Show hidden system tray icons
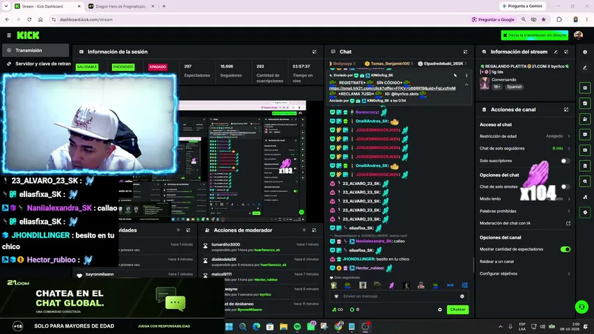The width and height of the screenshot is (594, 334). (500, 326)
